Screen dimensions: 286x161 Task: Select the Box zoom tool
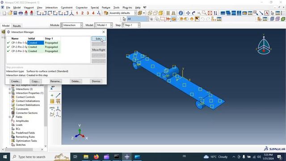tap(204, 13)
